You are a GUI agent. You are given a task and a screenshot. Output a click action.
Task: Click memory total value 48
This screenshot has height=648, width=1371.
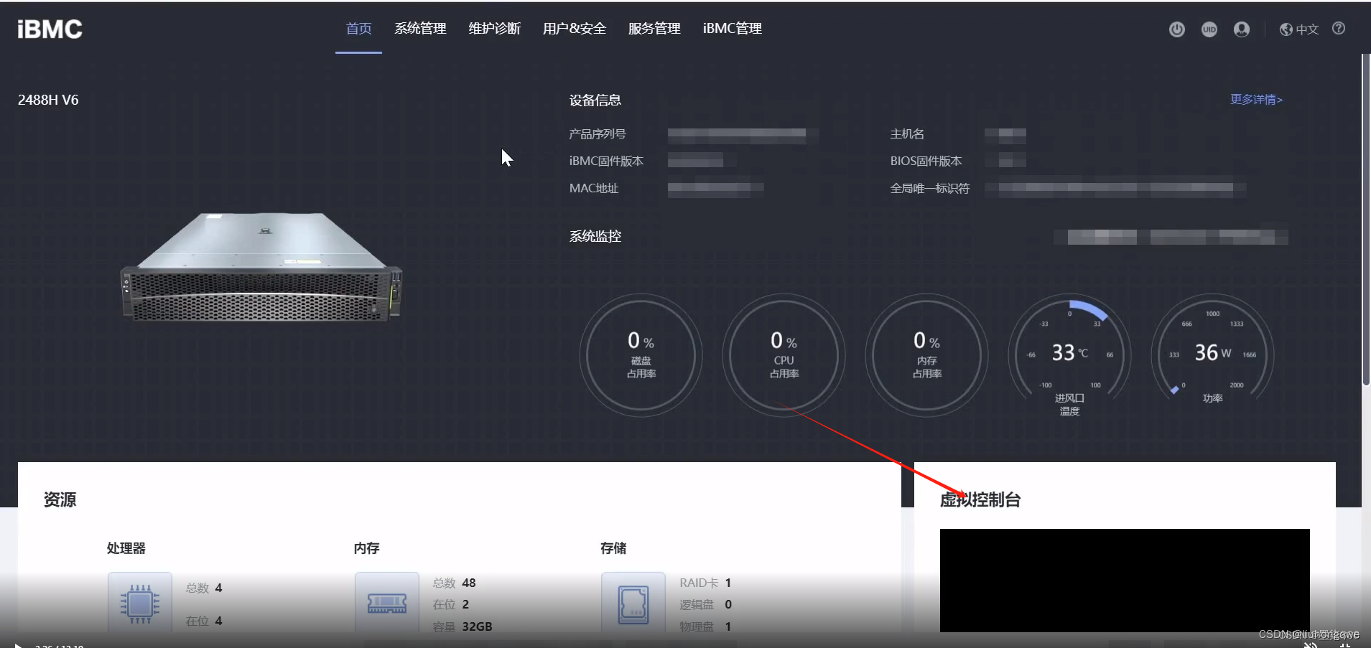469,583
